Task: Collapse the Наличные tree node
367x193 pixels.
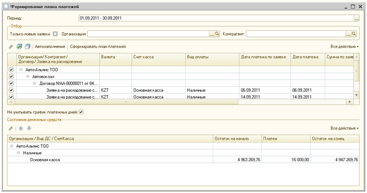Action: pyautogui.click(x=18, y=153)
